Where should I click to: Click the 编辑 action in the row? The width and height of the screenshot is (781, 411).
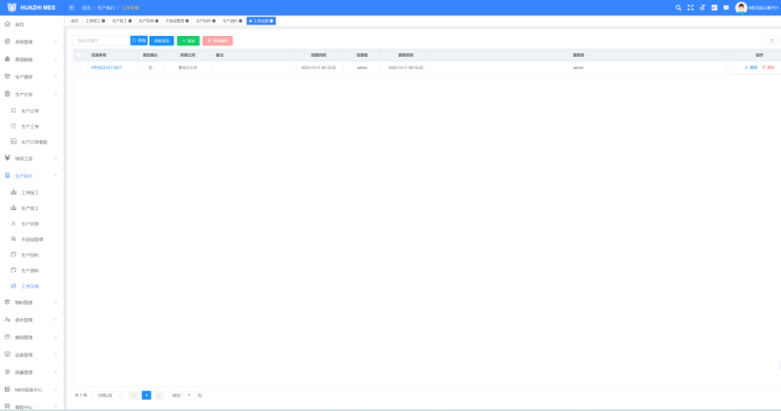point(751,67)
